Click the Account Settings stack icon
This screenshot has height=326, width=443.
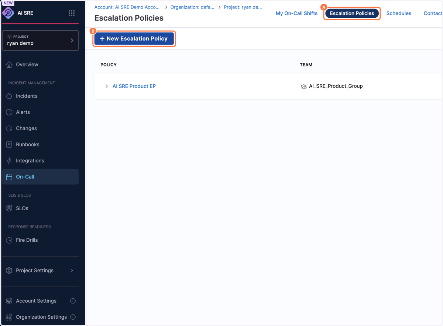coord(9,301)
